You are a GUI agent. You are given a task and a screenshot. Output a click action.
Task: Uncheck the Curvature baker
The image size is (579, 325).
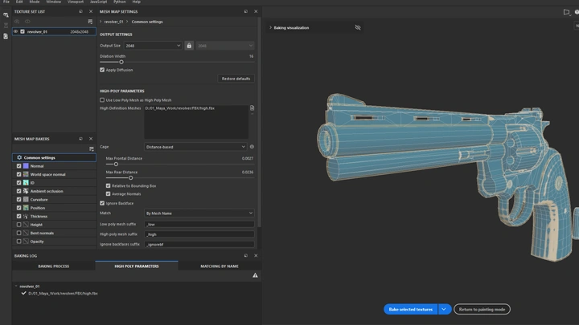[18, 199]
